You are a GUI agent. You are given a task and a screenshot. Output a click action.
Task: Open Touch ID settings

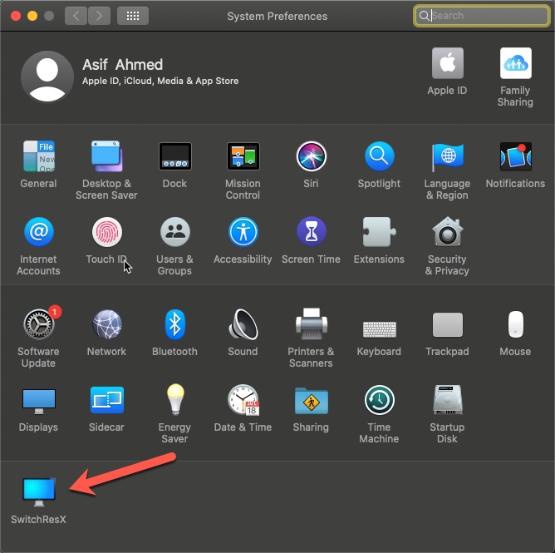point(107,232)
